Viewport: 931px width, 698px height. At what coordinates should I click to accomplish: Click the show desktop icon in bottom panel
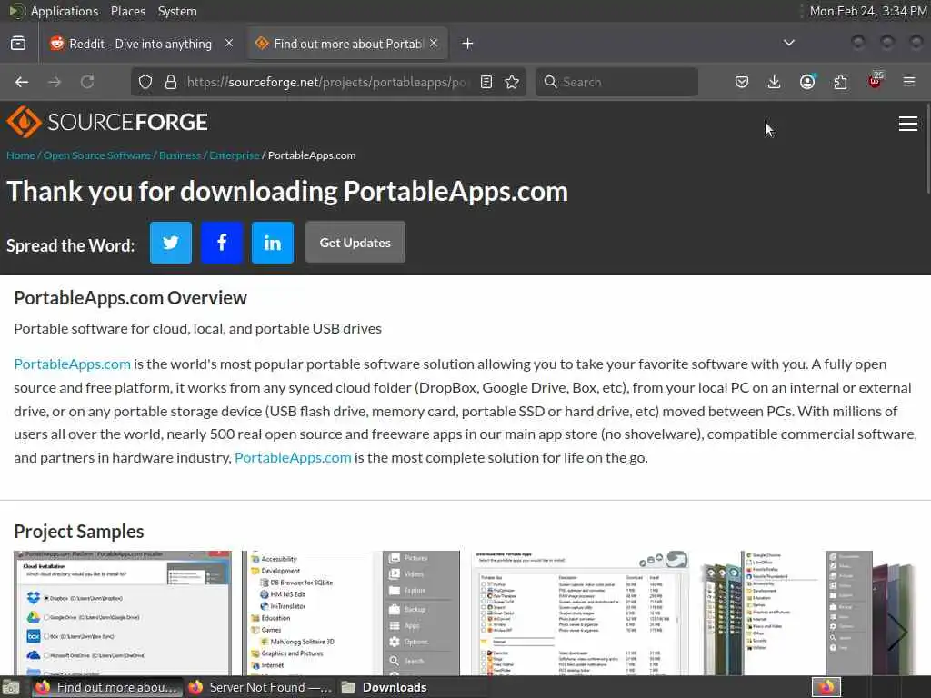click(x=11, y=687)
